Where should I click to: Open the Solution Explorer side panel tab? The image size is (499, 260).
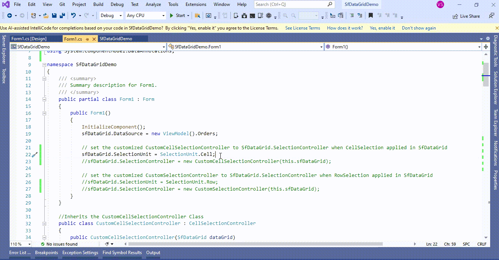click(495, 88)
